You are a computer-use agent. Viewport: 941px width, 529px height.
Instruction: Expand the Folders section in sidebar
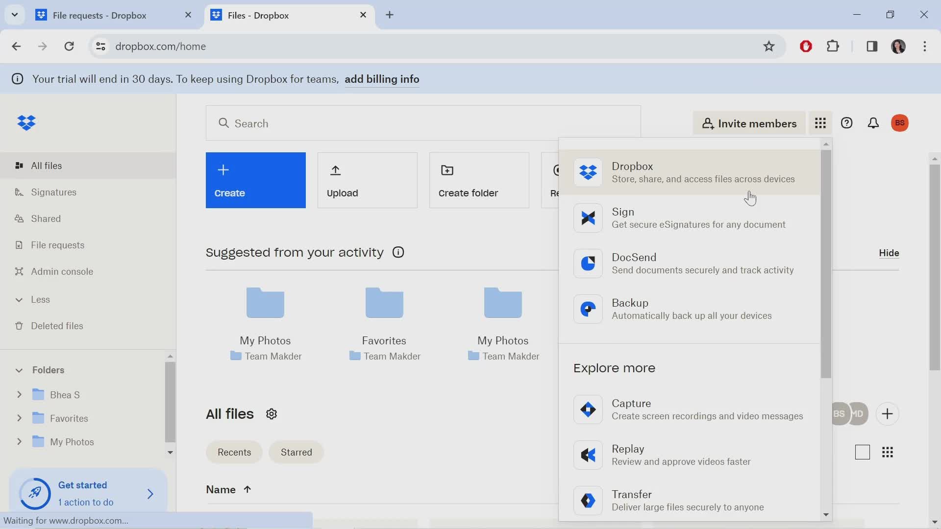click(18, 369)
